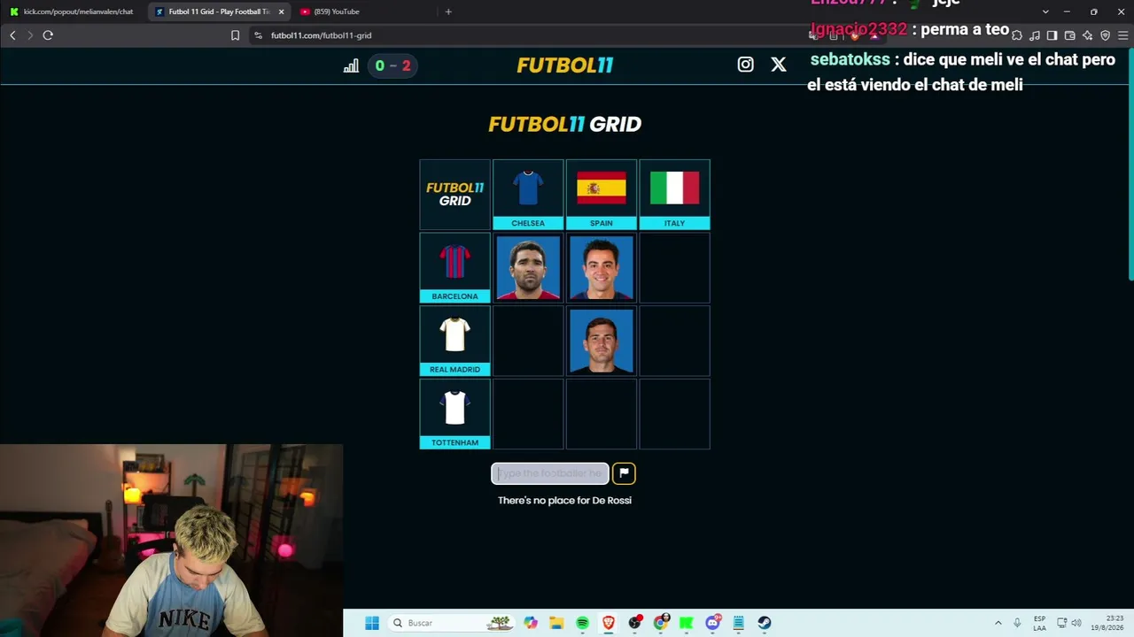Screen dimensions: 1134x637
Task: Open the Kick app from the taskbar
Action: (687, 623)
